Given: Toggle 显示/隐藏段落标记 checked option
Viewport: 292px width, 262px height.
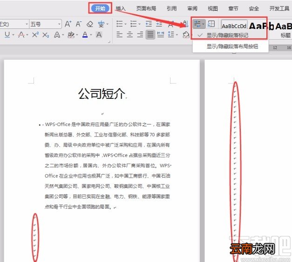Looking at the screenshot, I should click(230, 35).
